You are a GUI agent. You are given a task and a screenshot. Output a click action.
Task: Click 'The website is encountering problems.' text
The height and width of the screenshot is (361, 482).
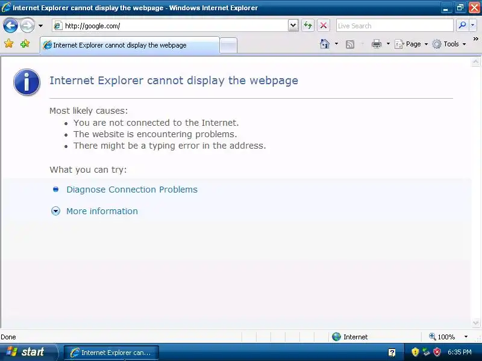[155, 134]
